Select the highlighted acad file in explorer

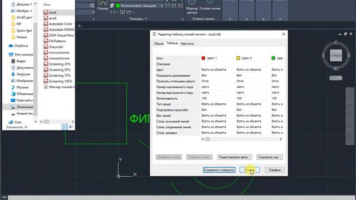pos(58,12)
